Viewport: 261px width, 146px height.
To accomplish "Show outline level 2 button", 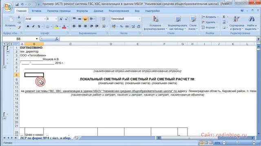I will [x=8, y=44].
